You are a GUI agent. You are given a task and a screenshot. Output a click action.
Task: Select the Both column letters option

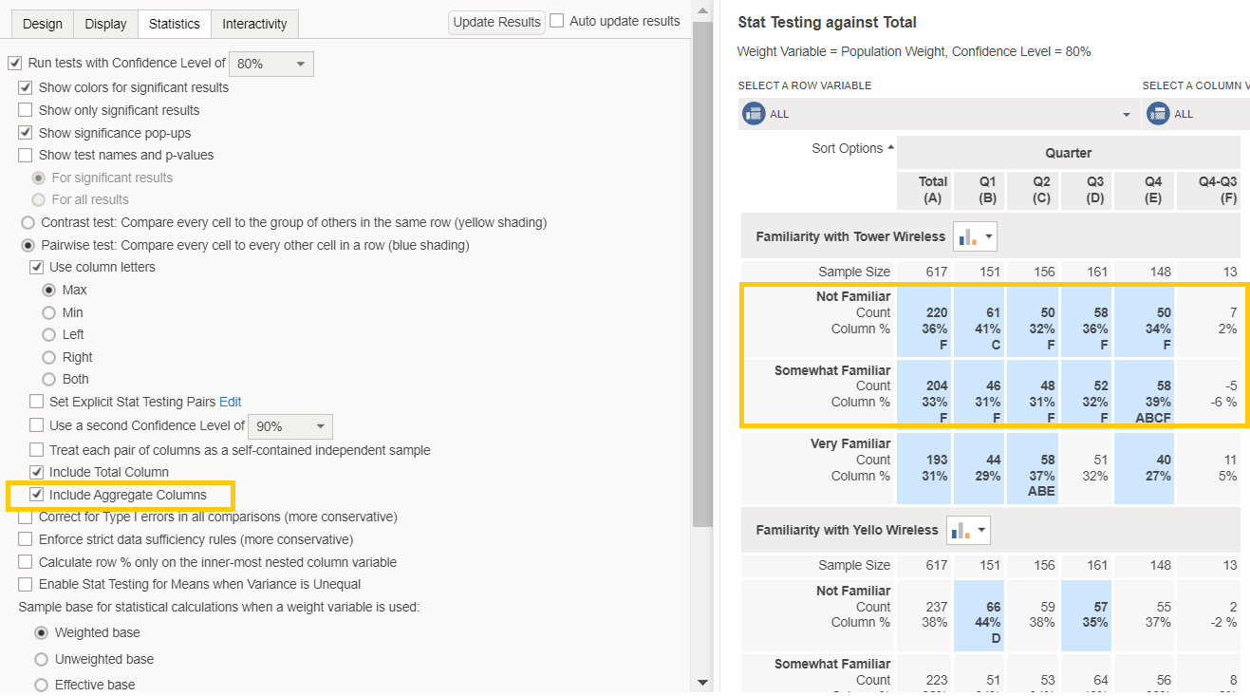tap(49, 379)
